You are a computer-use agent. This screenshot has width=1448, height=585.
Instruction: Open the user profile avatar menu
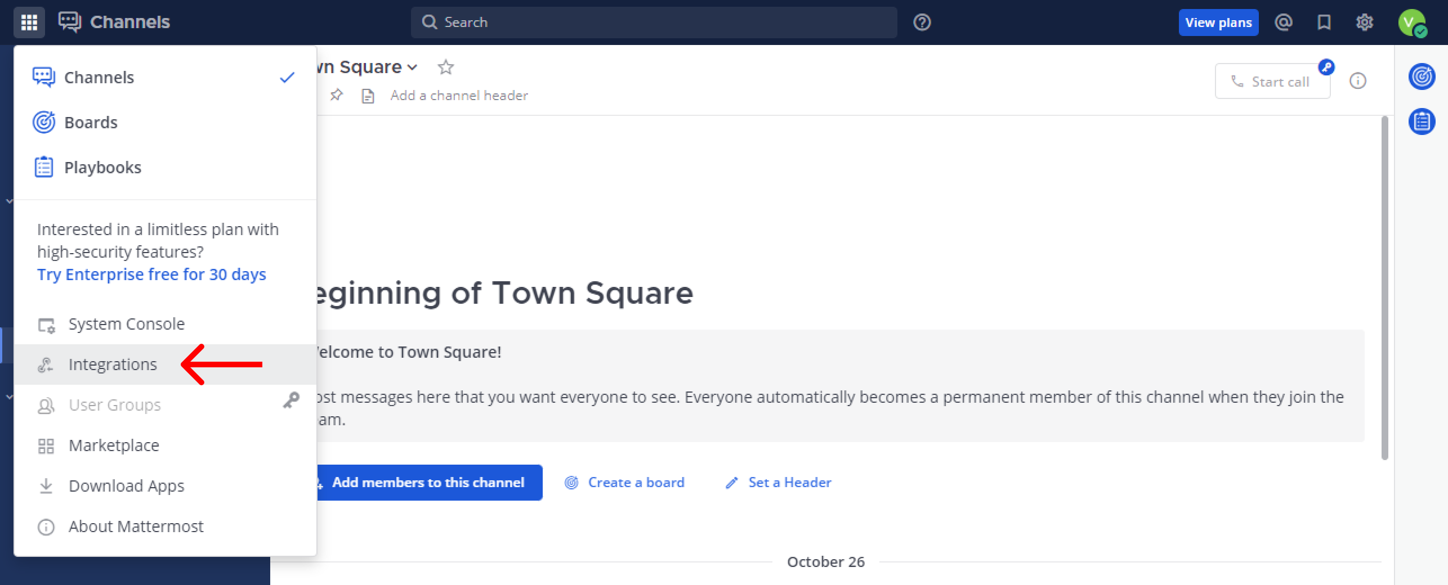pyautogui.click(x=1412, y=23)
